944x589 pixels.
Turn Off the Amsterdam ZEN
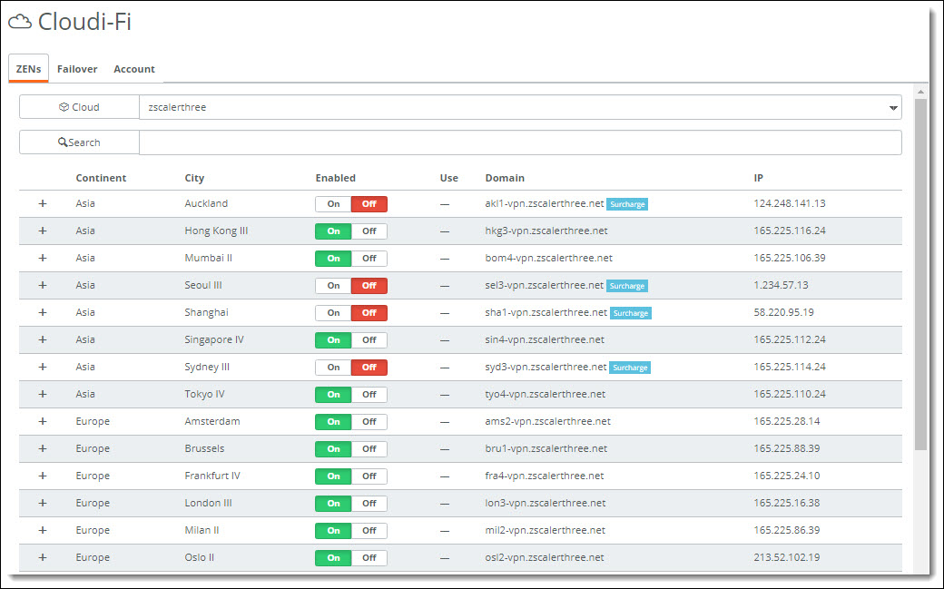point(369,422)
